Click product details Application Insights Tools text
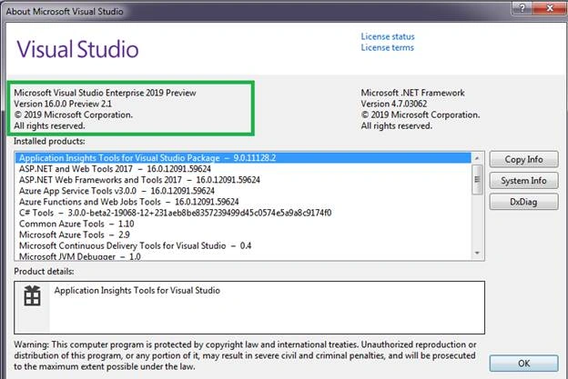Image resolution: width=568 pixels, height=379 pixels. (x=137, y=291)
